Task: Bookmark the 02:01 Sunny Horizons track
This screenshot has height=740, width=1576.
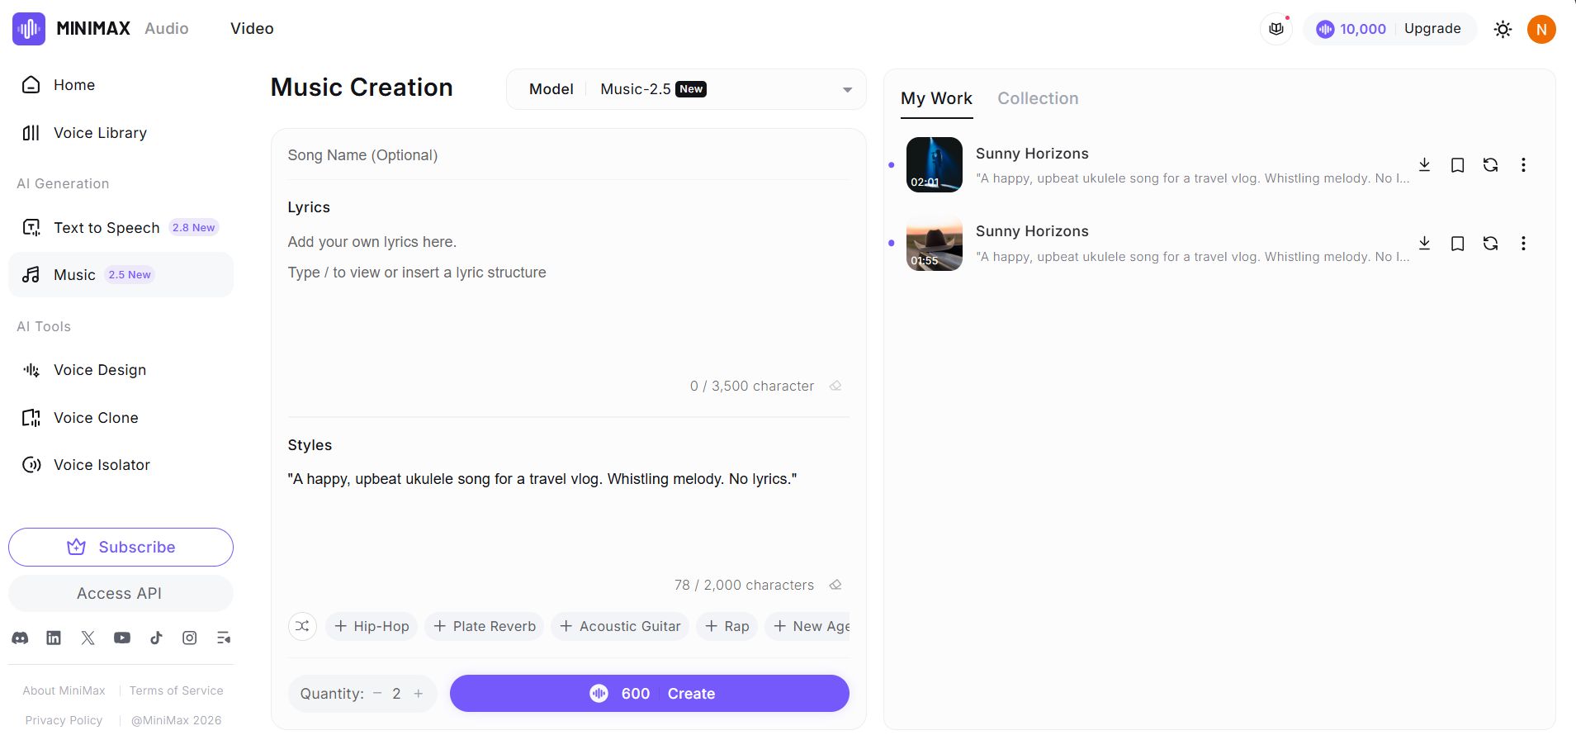Action: tap(1457, 165)
